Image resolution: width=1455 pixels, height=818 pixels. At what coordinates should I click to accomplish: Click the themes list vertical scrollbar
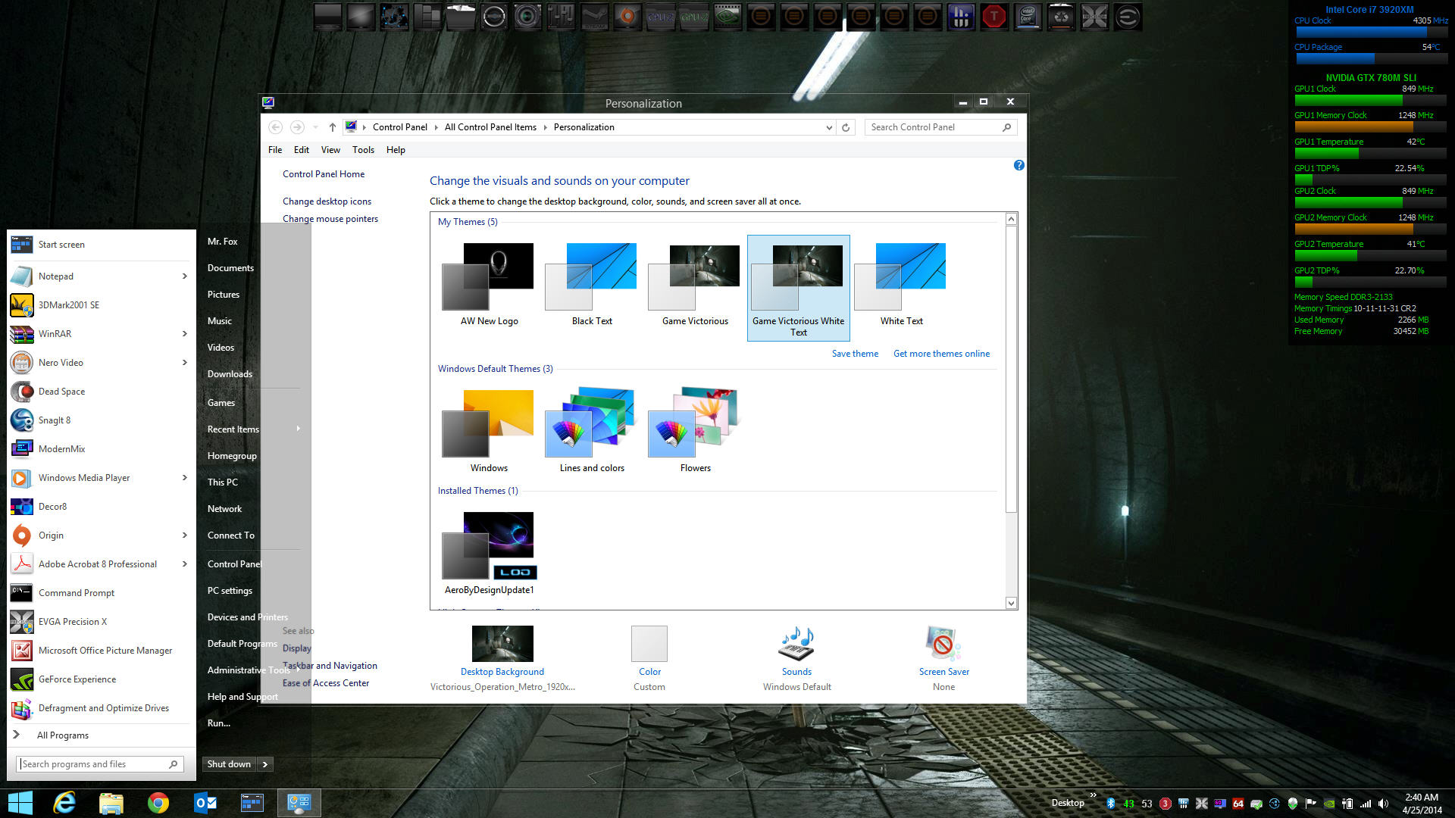(1011, 369)
